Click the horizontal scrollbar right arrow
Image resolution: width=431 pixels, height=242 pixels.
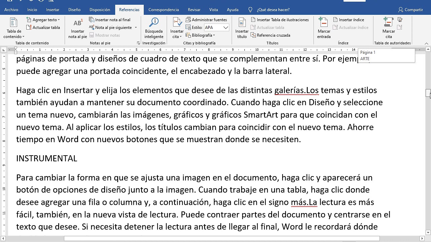422,239
